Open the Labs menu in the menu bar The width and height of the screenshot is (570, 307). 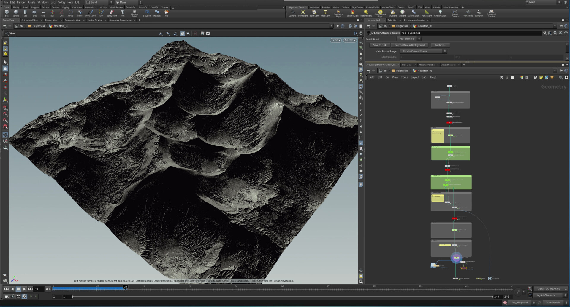pos(53,2)
